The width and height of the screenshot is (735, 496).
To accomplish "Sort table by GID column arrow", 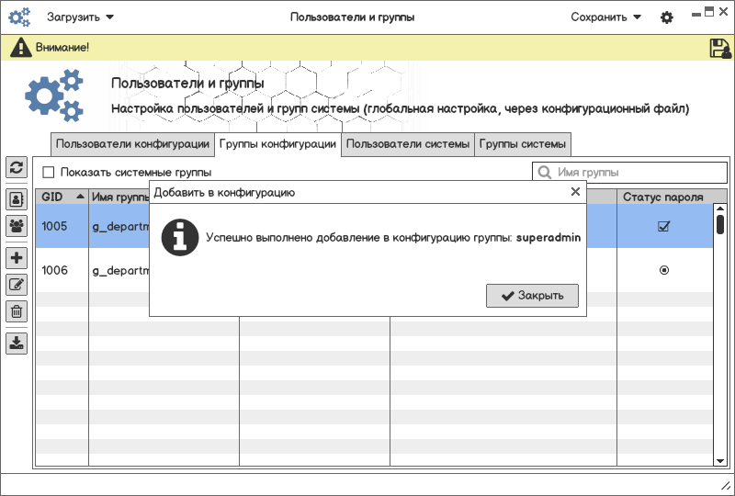I will pyautogui.click(x=80, y=197).
